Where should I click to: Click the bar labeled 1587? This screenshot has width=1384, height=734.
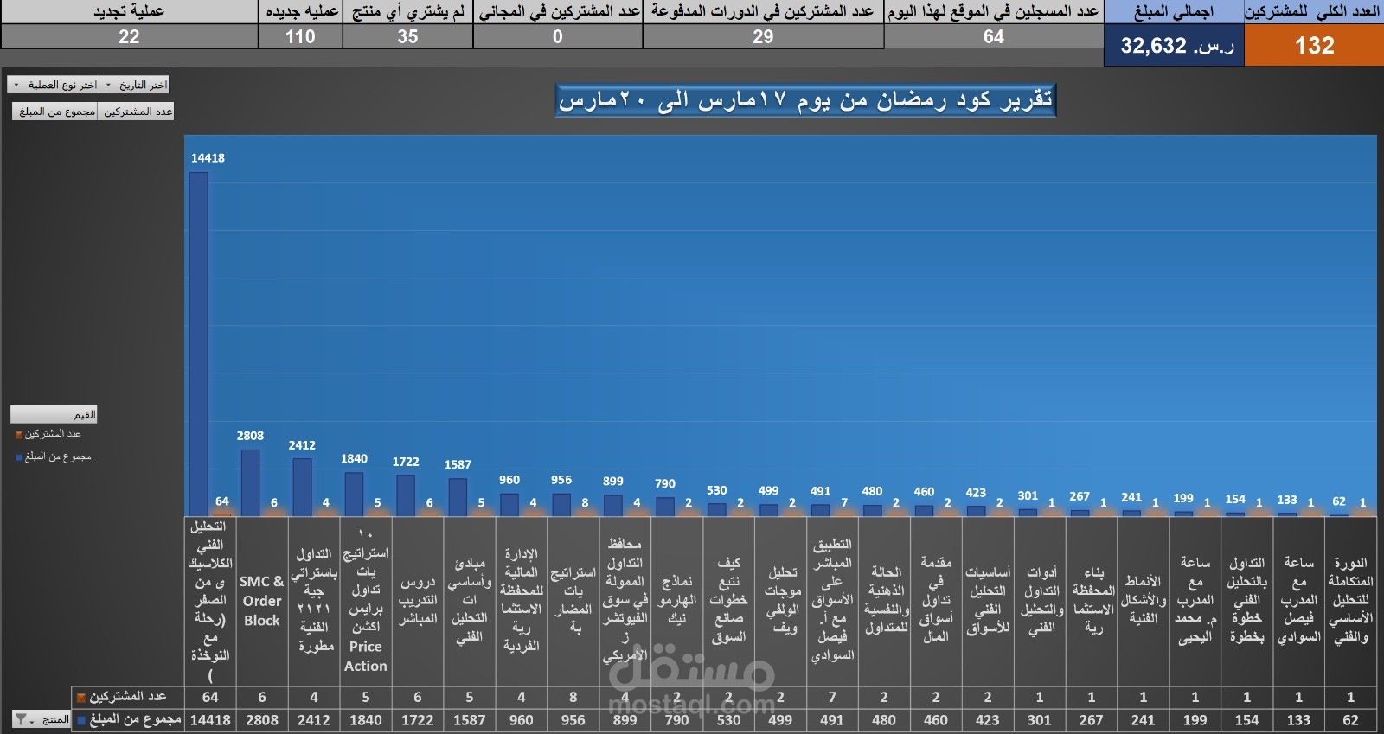pos(458,497)
